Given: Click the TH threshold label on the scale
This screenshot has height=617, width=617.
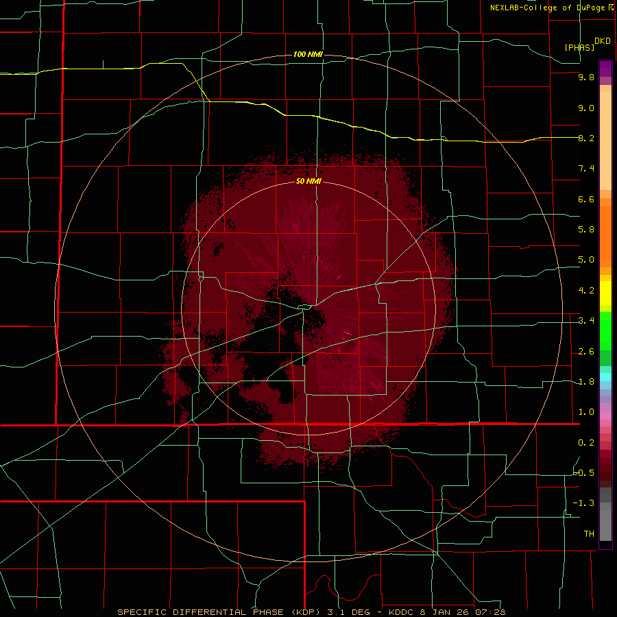Looking at the screenshot, I should 589,533.
